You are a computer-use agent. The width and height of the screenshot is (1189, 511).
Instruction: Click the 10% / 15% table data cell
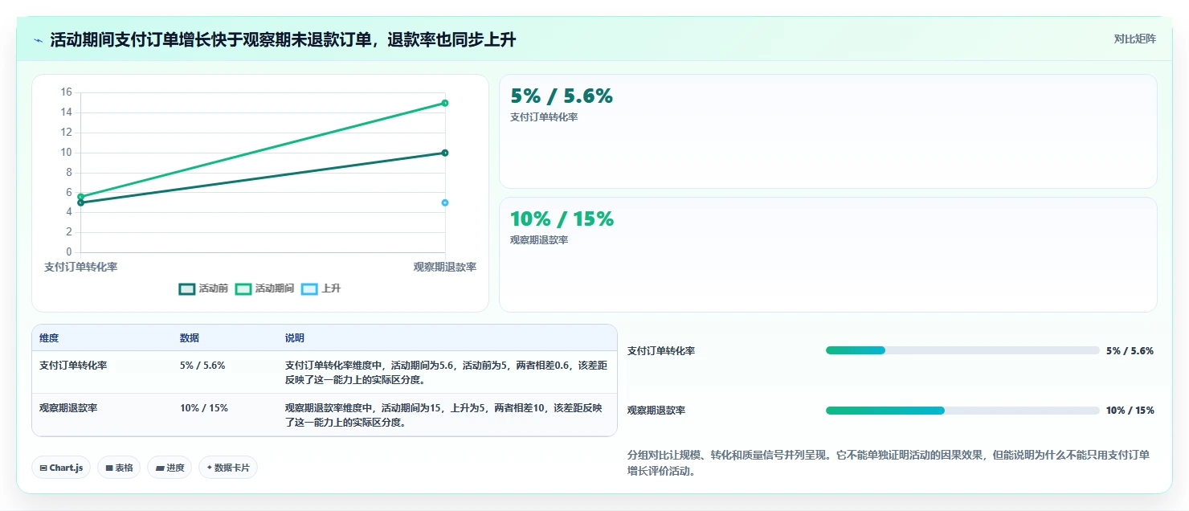[x=204, y=407]
